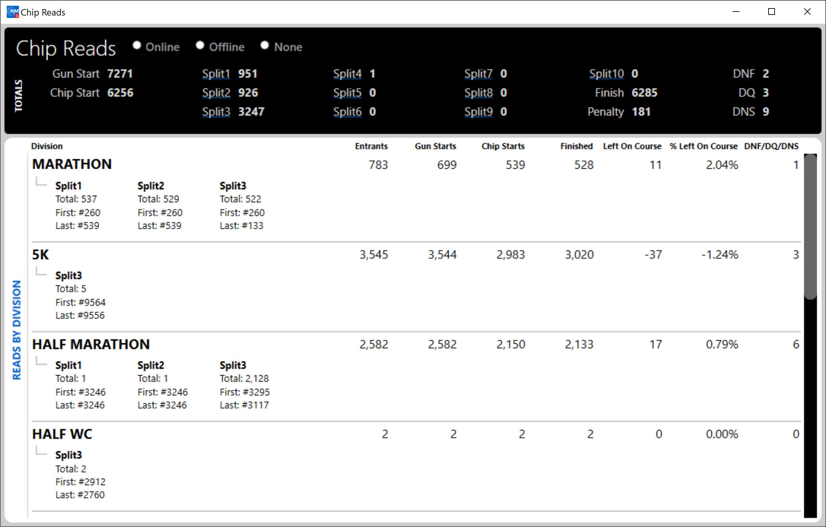Click the 5K entrants value 3,545
Screen dimensions: 826x527
(x=374, y=255)
